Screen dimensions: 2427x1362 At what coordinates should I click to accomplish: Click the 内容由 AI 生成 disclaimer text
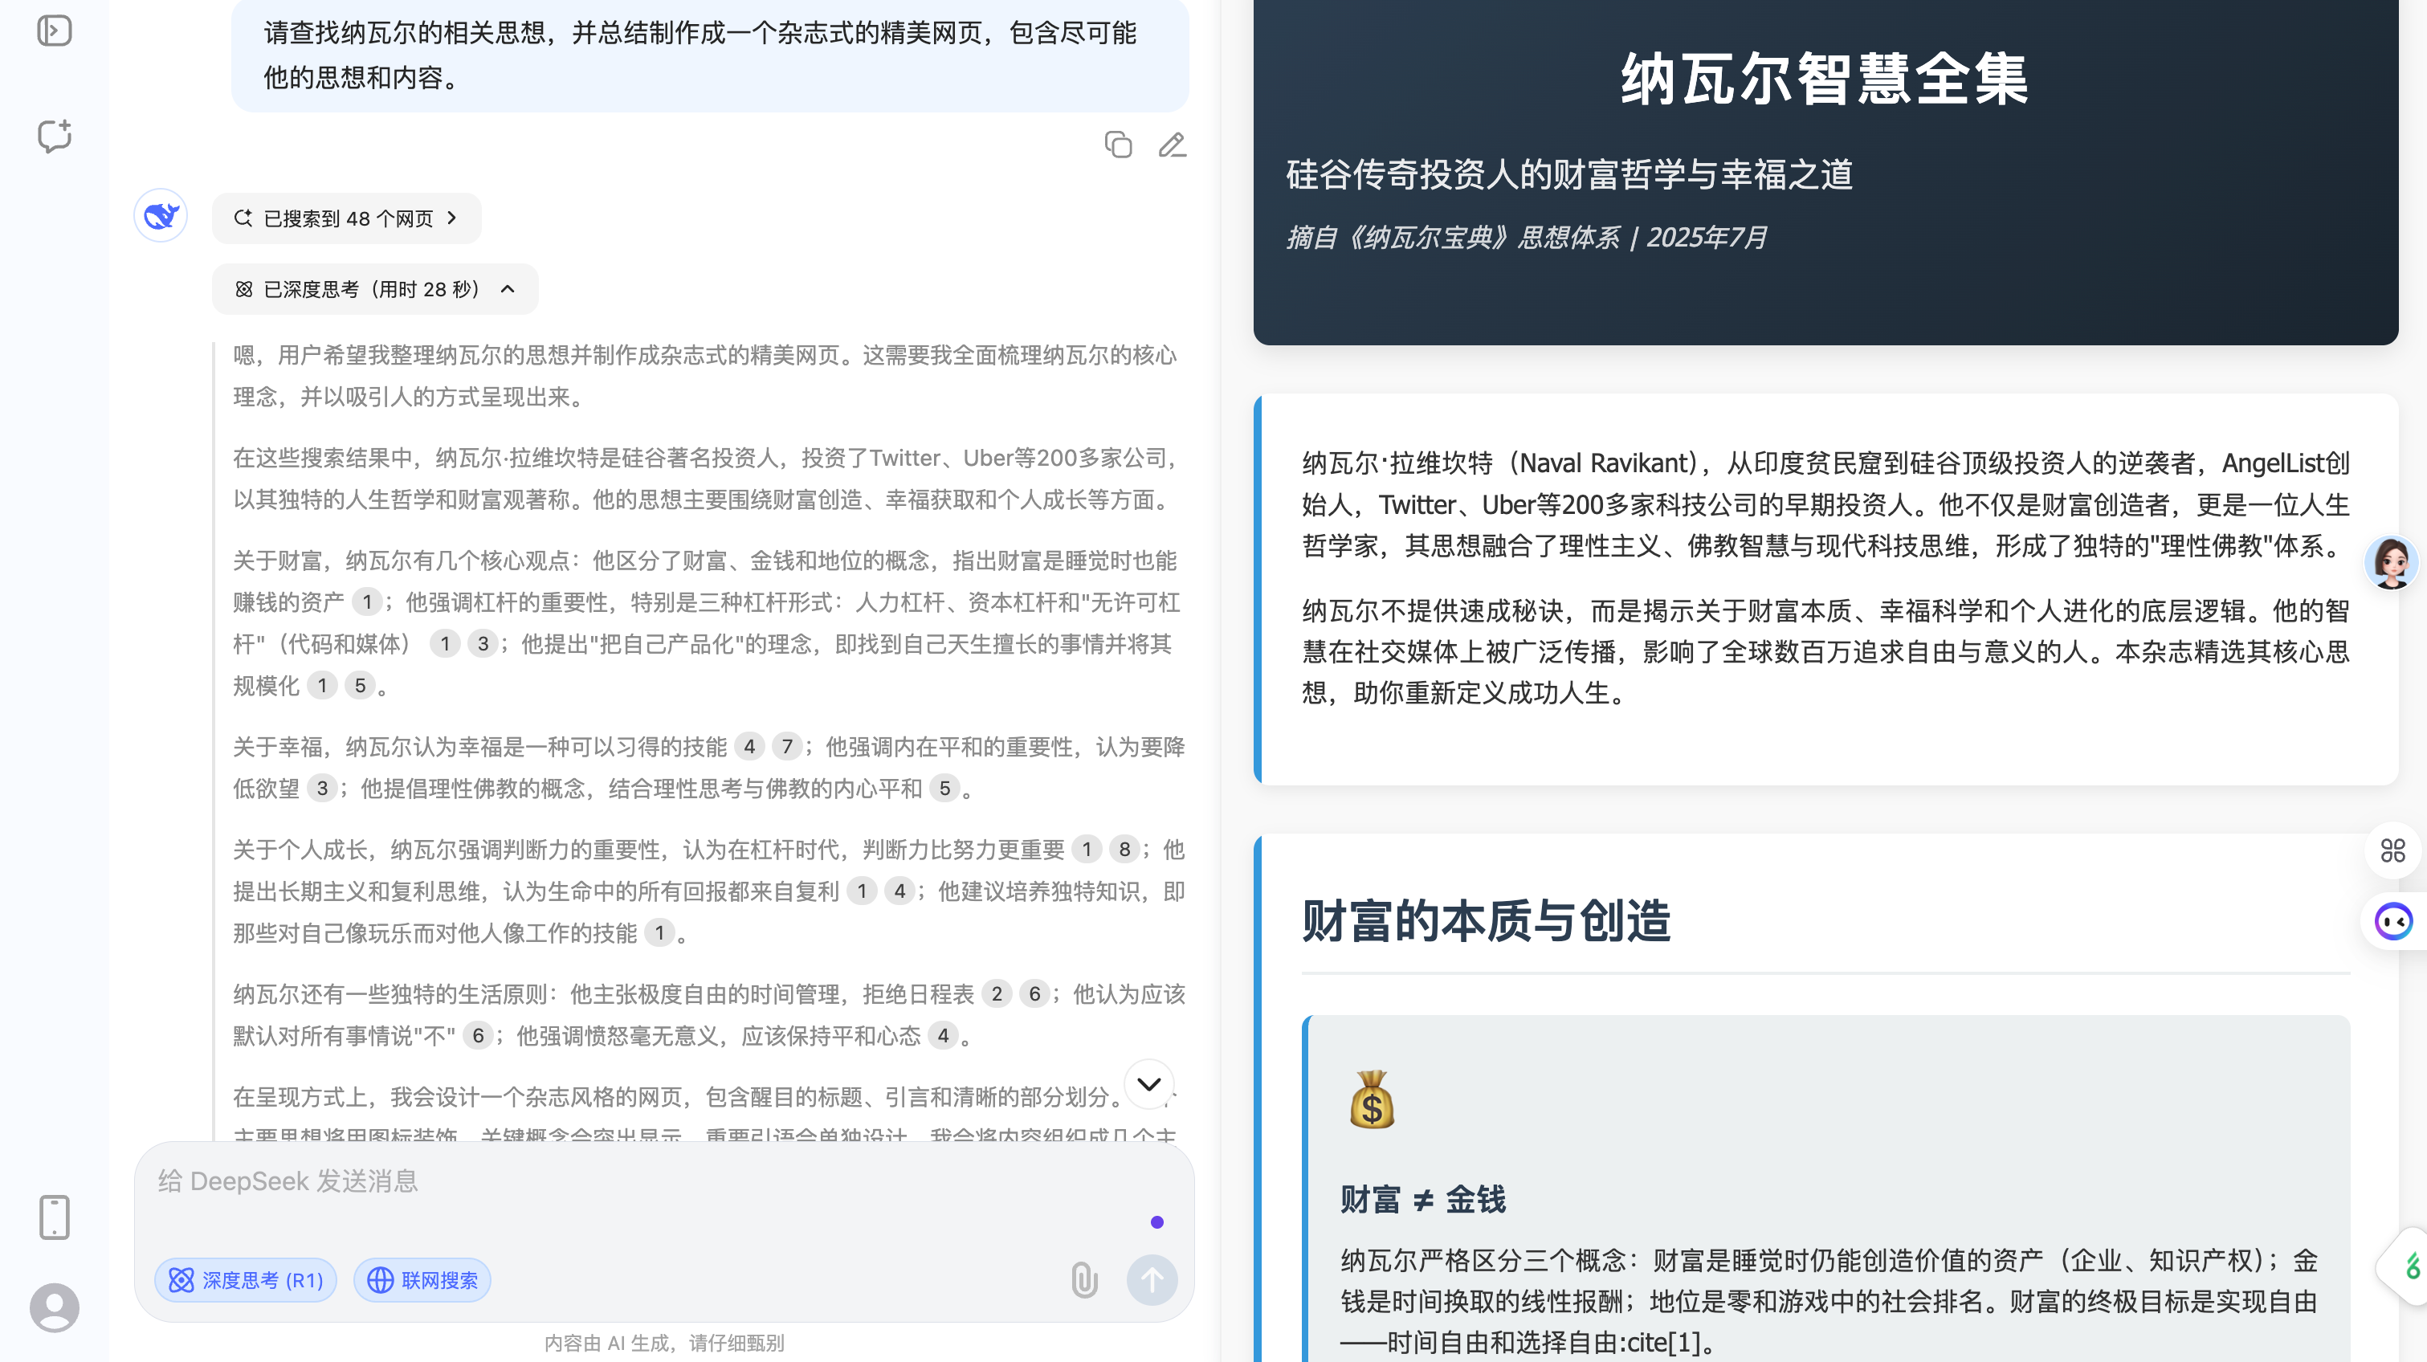[664, 1344]
